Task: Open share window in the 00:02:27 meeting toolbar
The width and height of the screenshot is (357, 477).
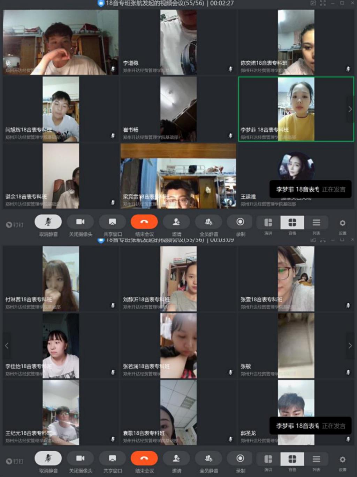Action: coord(112,222)
